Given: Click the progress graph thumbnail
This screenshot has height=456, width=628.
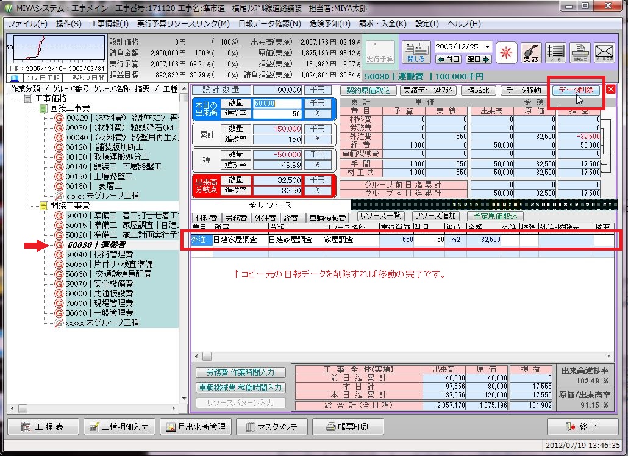Looking at the screenshot, I should coord(59,48).
